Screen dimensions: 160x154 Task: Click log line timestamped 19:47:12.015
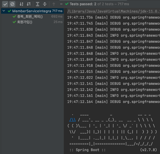pos(114,72)
